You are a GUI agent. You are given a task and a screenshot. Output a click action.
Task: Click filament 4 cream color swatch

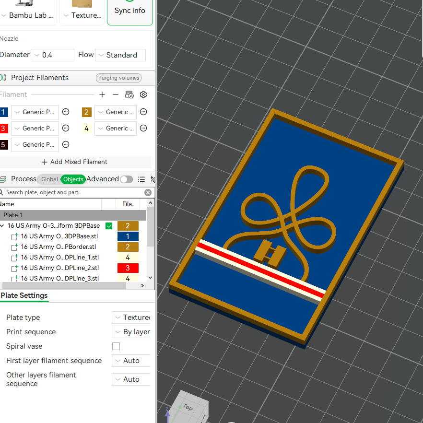(x=87, y=128)
